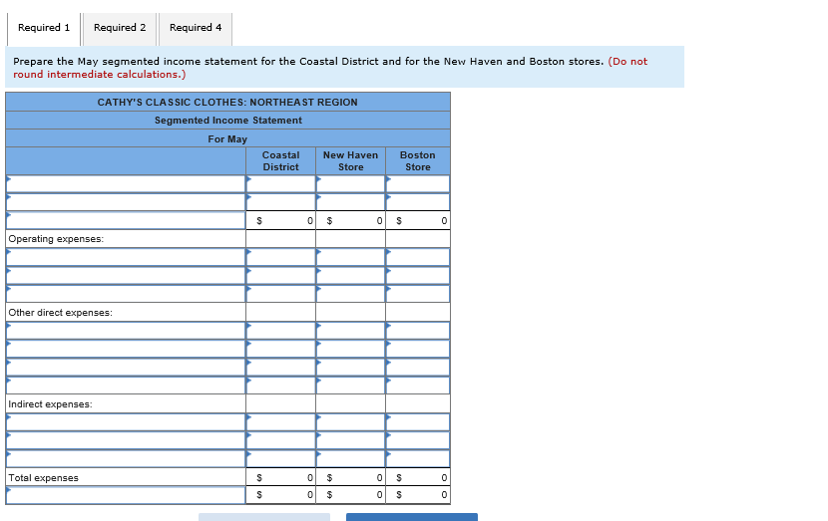Open second label dropdown under Indirect expenses
Viewport: 828px width, 521px height.
tap(126, 440)
